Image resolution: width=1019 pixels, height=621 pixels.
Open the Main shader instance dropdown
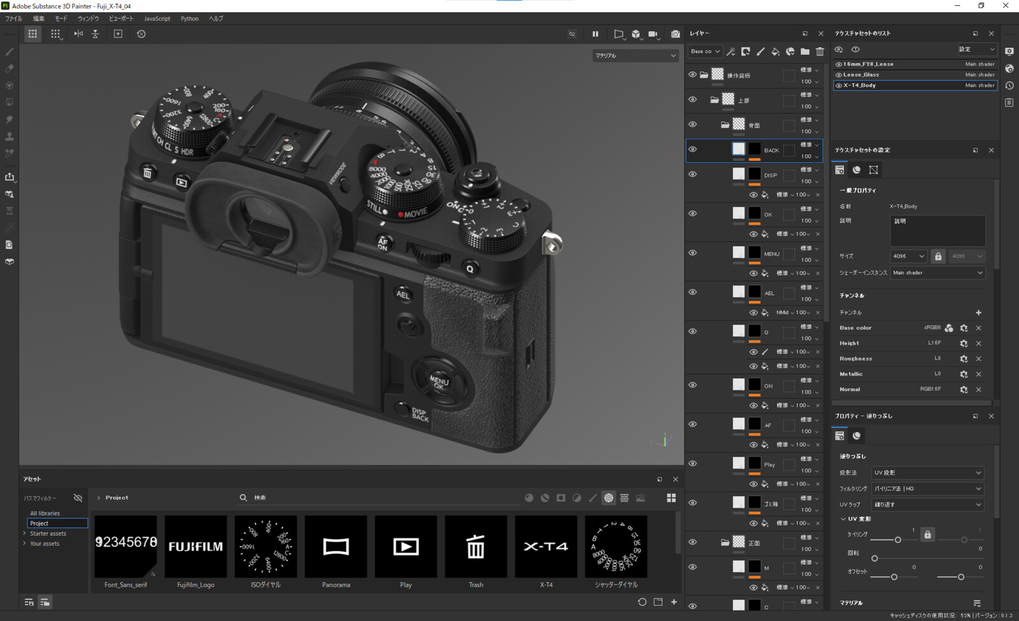click(x=937, y=273)
